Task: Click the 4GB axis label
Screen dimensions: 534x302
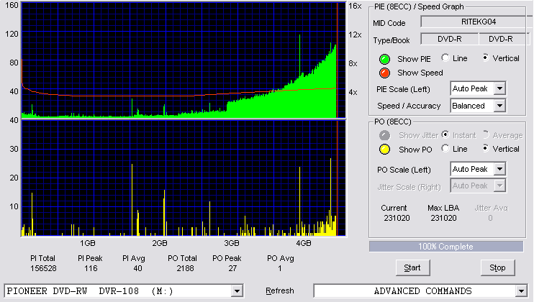Action: click(303, 243)
